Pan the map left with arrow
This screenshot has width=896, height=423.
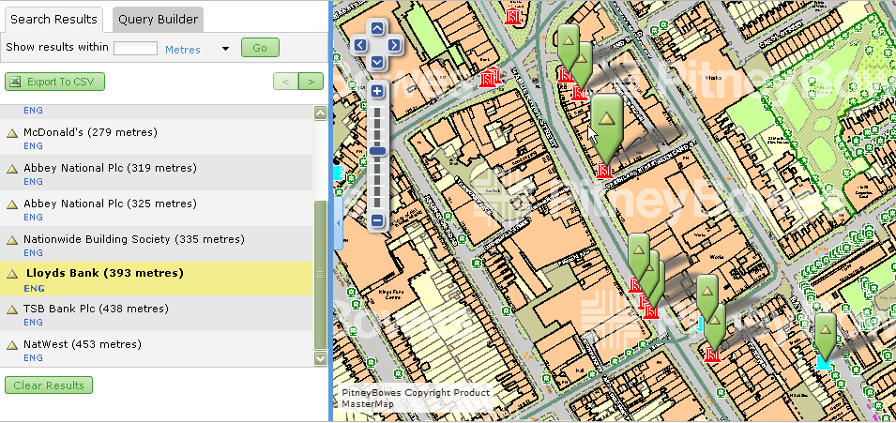pyautogui.click(x=360, y=45)
